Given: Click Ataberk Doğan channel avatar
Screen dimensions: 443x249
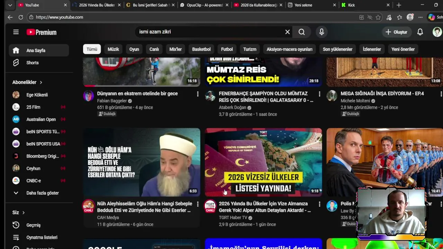Looking at the screenshot, I should point(210,96).
